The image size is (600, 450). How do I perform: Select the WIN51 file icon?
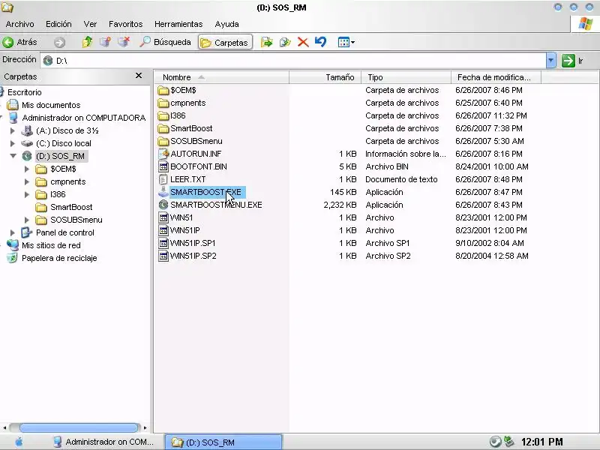pyautogui.click(x=163, y=217)
